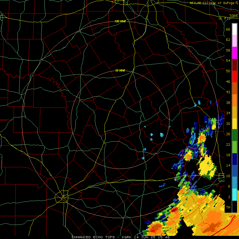
Task: Click the legend value 42
Action: [228, 92]
